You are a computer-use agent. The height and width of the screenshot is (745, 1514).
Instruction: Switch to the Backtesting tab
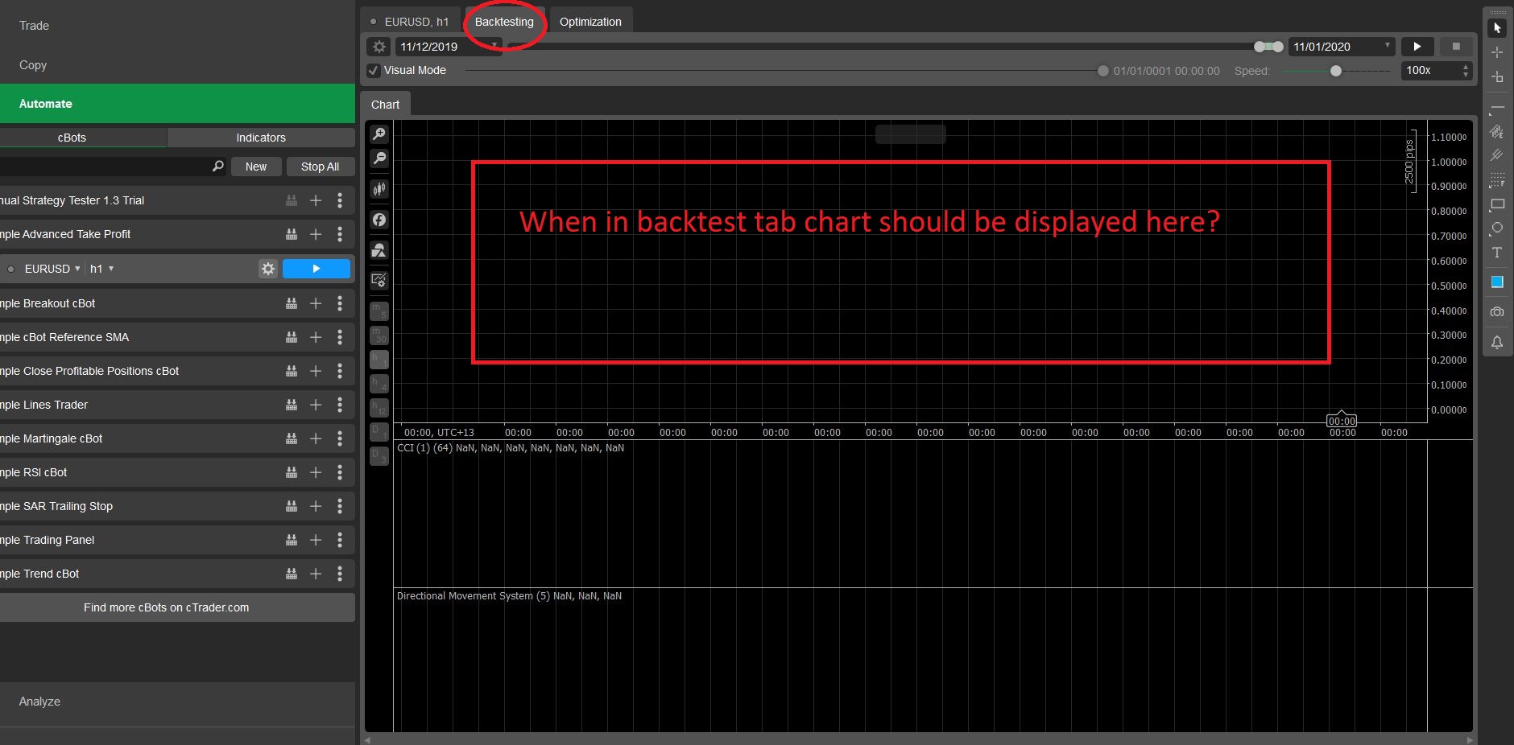(x=504, y=22)
